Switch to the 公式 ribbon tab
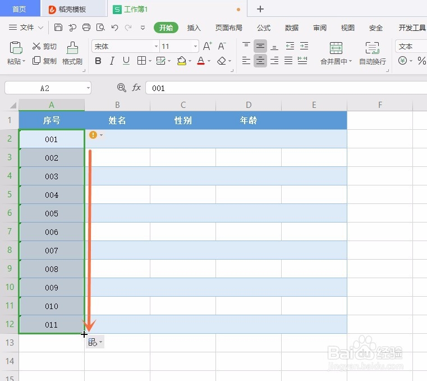The width and height of the screenshot is (427, 381). point(264,28)
